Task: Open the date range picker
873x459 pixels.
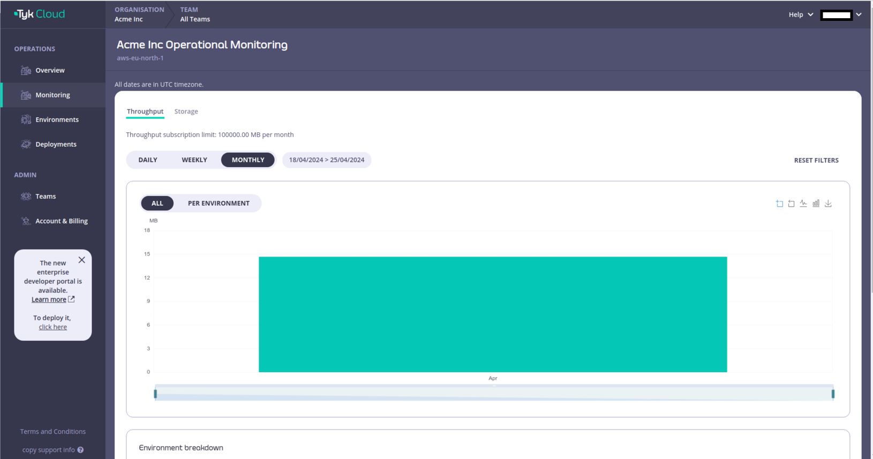Action: 326,160
